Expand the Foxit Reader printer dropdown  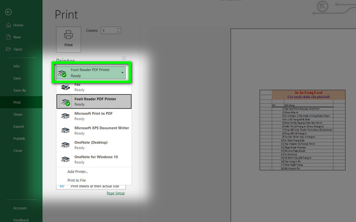tap(122, 73)
